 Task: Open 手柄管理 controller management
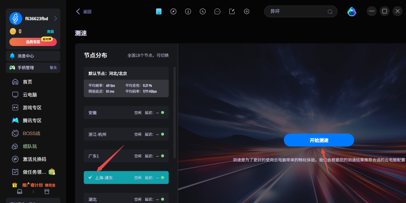[33, 68]
